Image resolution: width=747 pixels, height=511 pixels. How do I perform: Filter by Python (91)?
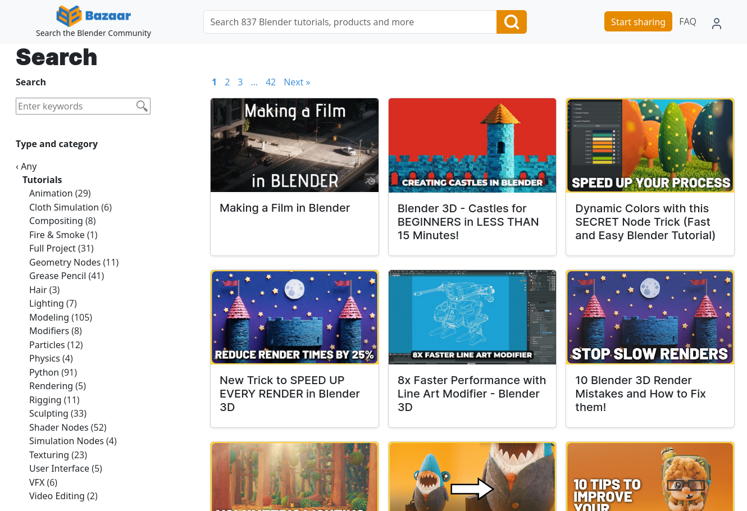53,372
